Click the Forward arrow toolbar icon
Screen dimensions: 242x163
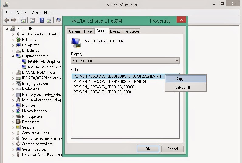[x=14, y=20]
